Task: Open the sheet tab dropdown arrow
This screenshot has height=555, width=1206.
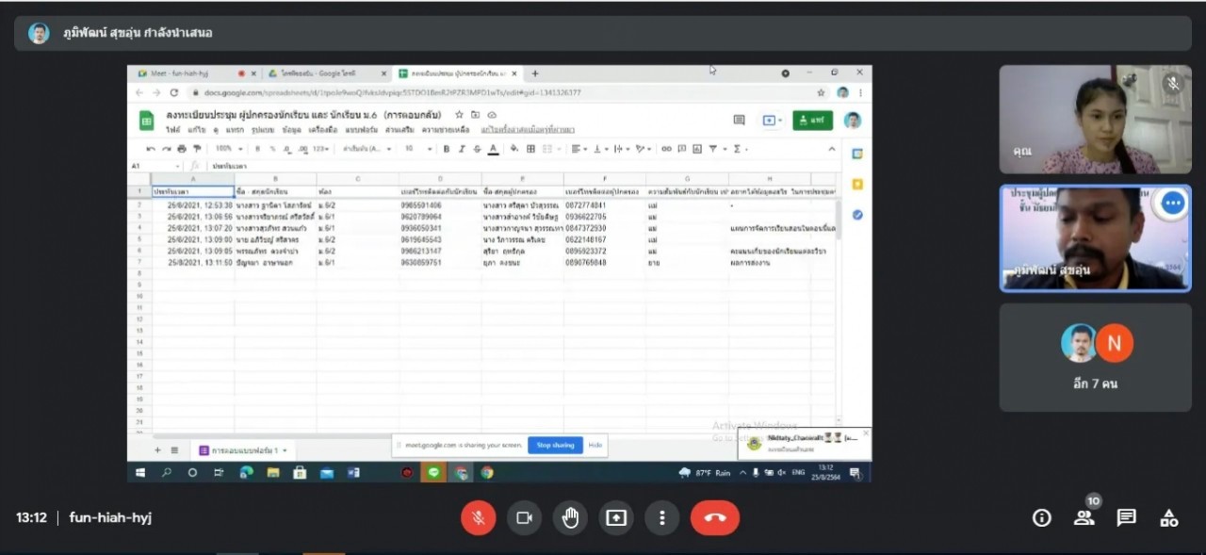Action: point(285,450)
